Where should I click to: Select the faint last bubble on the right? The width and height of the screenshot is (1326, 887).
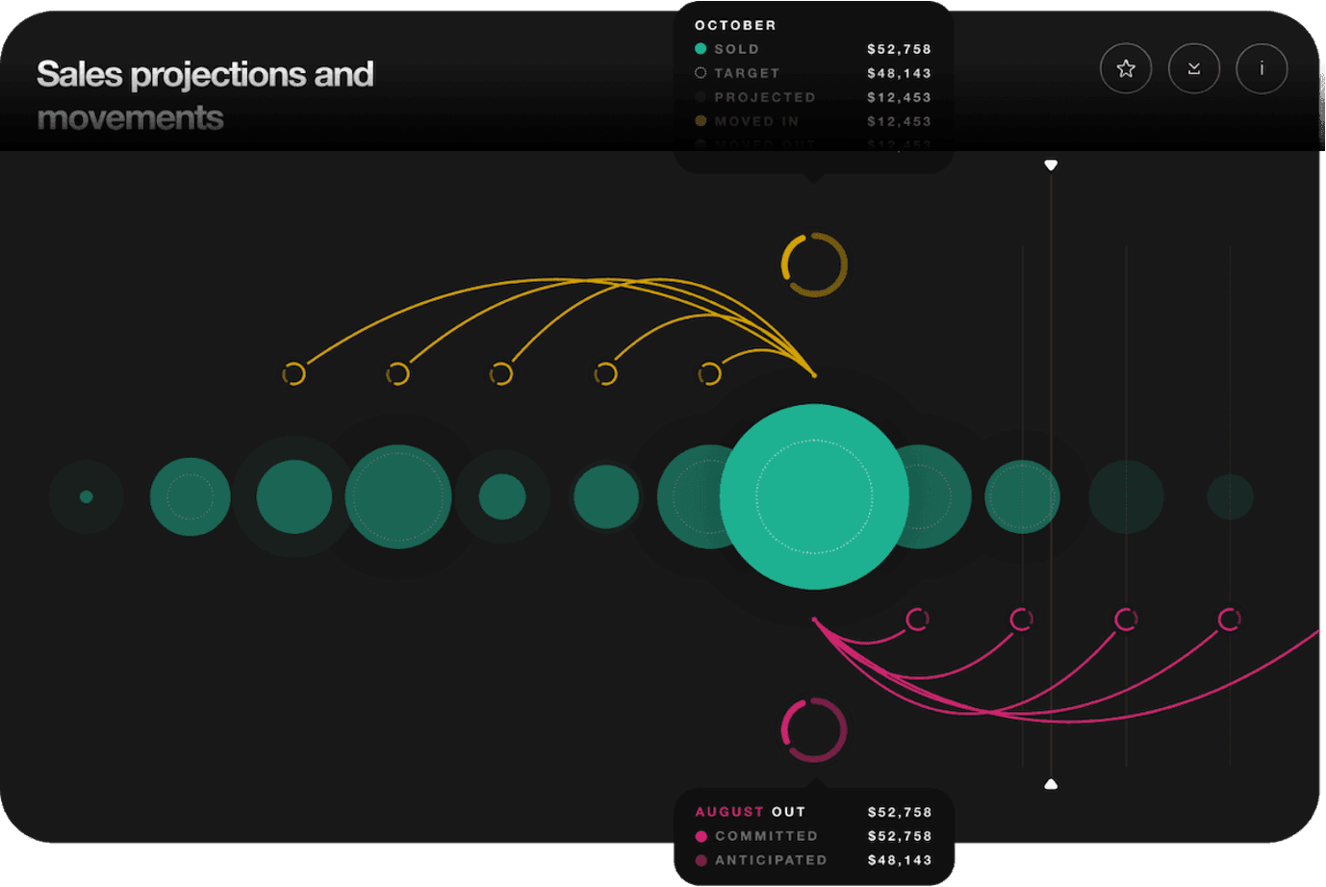click(x=1230, y=496)
